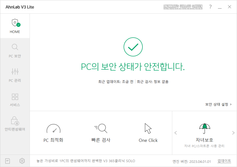The height and width of the screenshot is (167, 237).
Task: Show next banner with right arrow
Action: pos(233,133)
